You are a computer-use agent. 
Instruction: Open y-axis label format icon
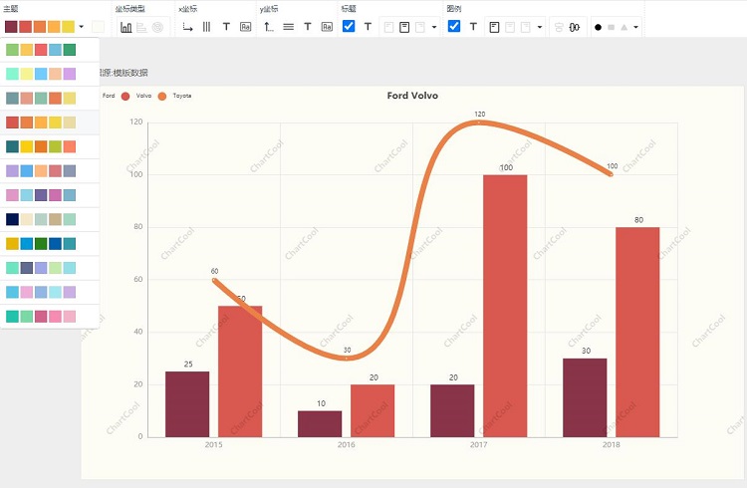pyautogui.click(x=326, y=27)
